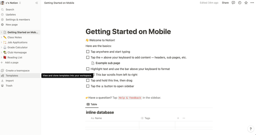Open the Example sub page link
The width and height of the screenshot is (256, 135).
pyautogui.click(x=108, y=63)
